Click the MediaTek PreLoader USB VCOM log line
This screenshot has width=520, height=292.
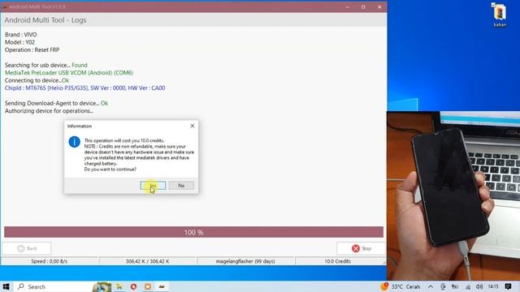point(69,72)
